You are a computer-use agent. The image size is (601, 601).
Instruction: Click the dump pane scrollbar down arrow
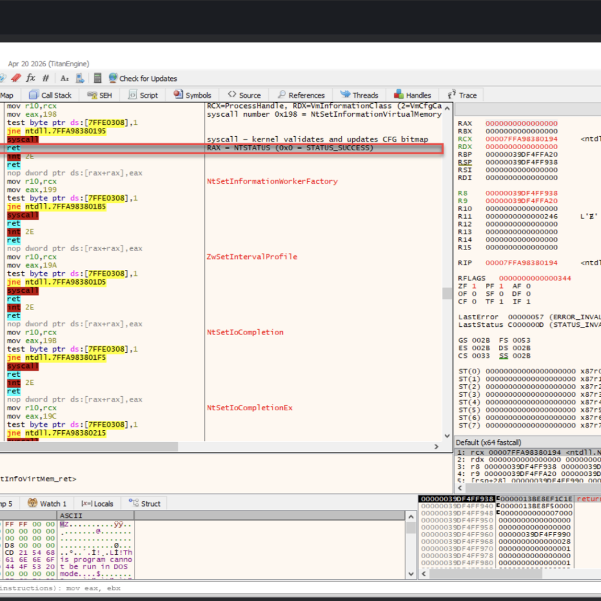point(411,574)
